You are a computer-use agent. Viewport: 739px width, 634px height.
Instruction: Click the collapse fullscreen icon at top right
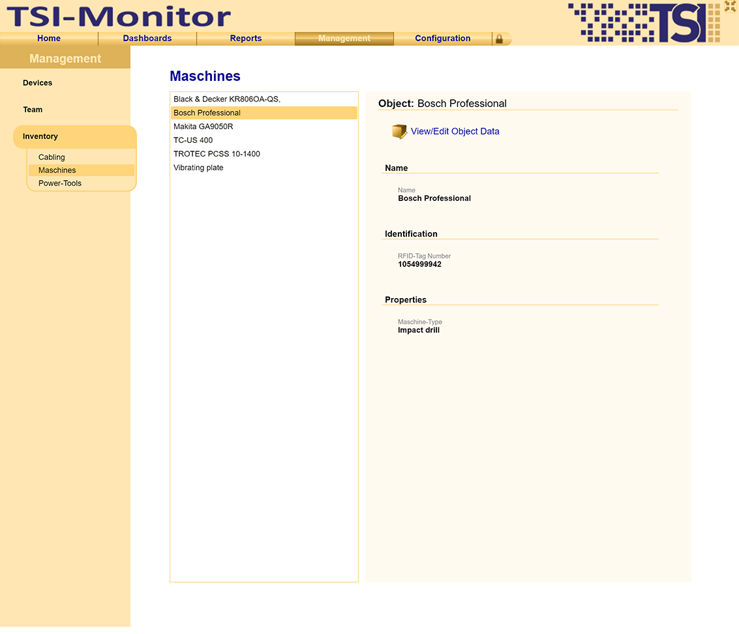tap(730, 6)
